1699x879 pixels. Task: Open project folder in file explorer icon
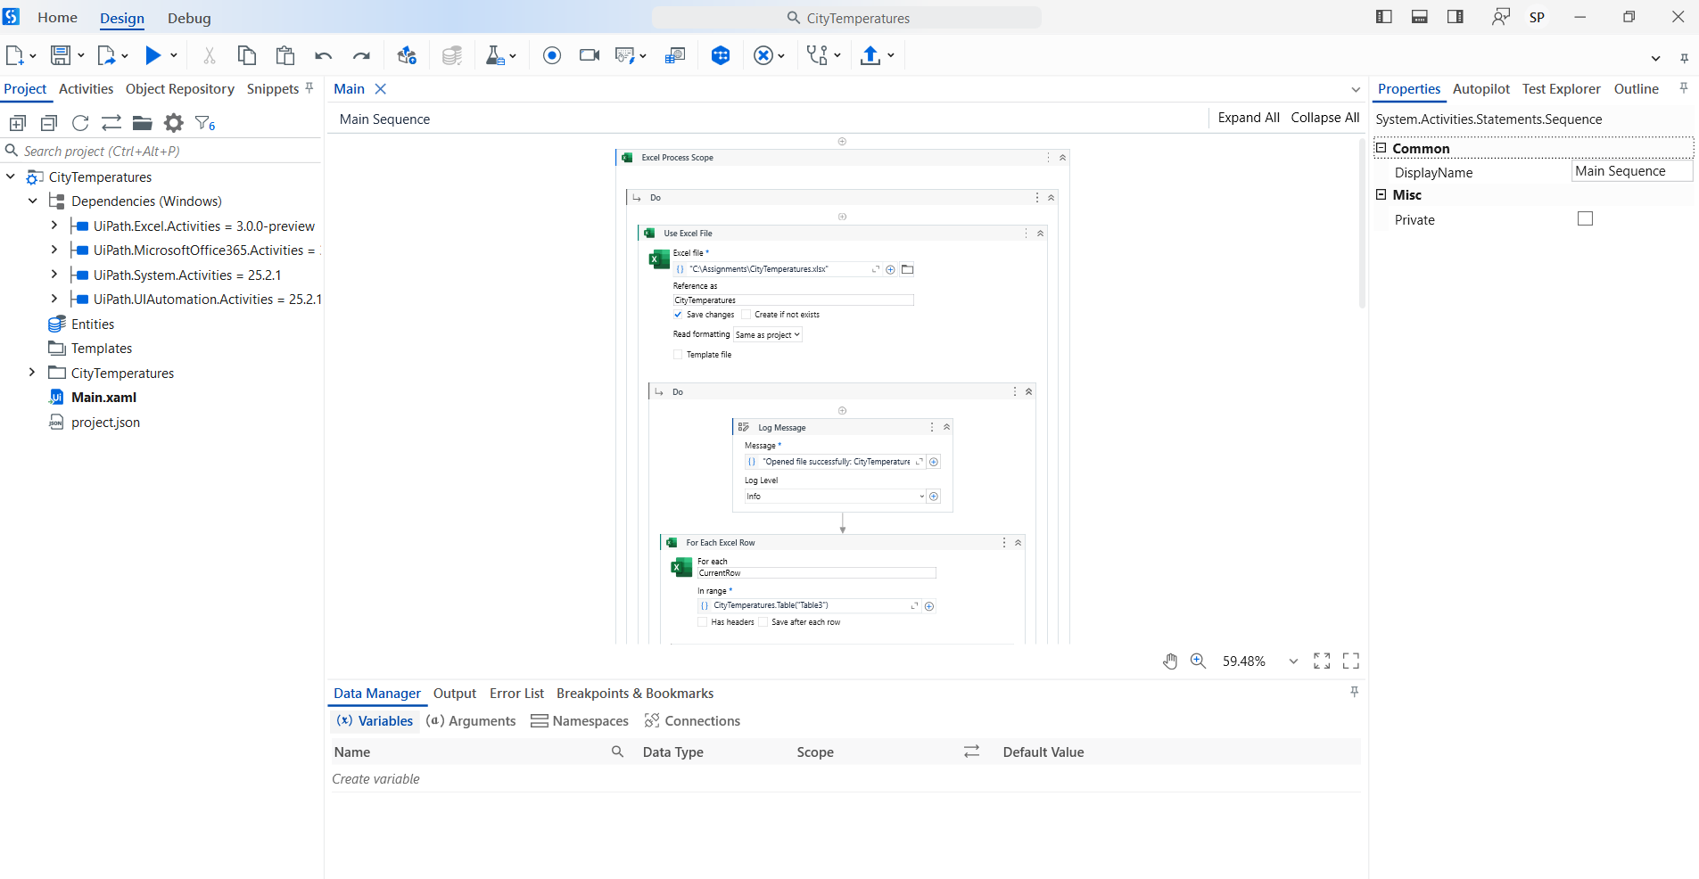coord(143,123)
